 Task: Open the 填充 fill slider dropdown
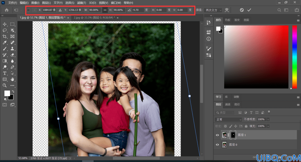[x=268, y=126]
